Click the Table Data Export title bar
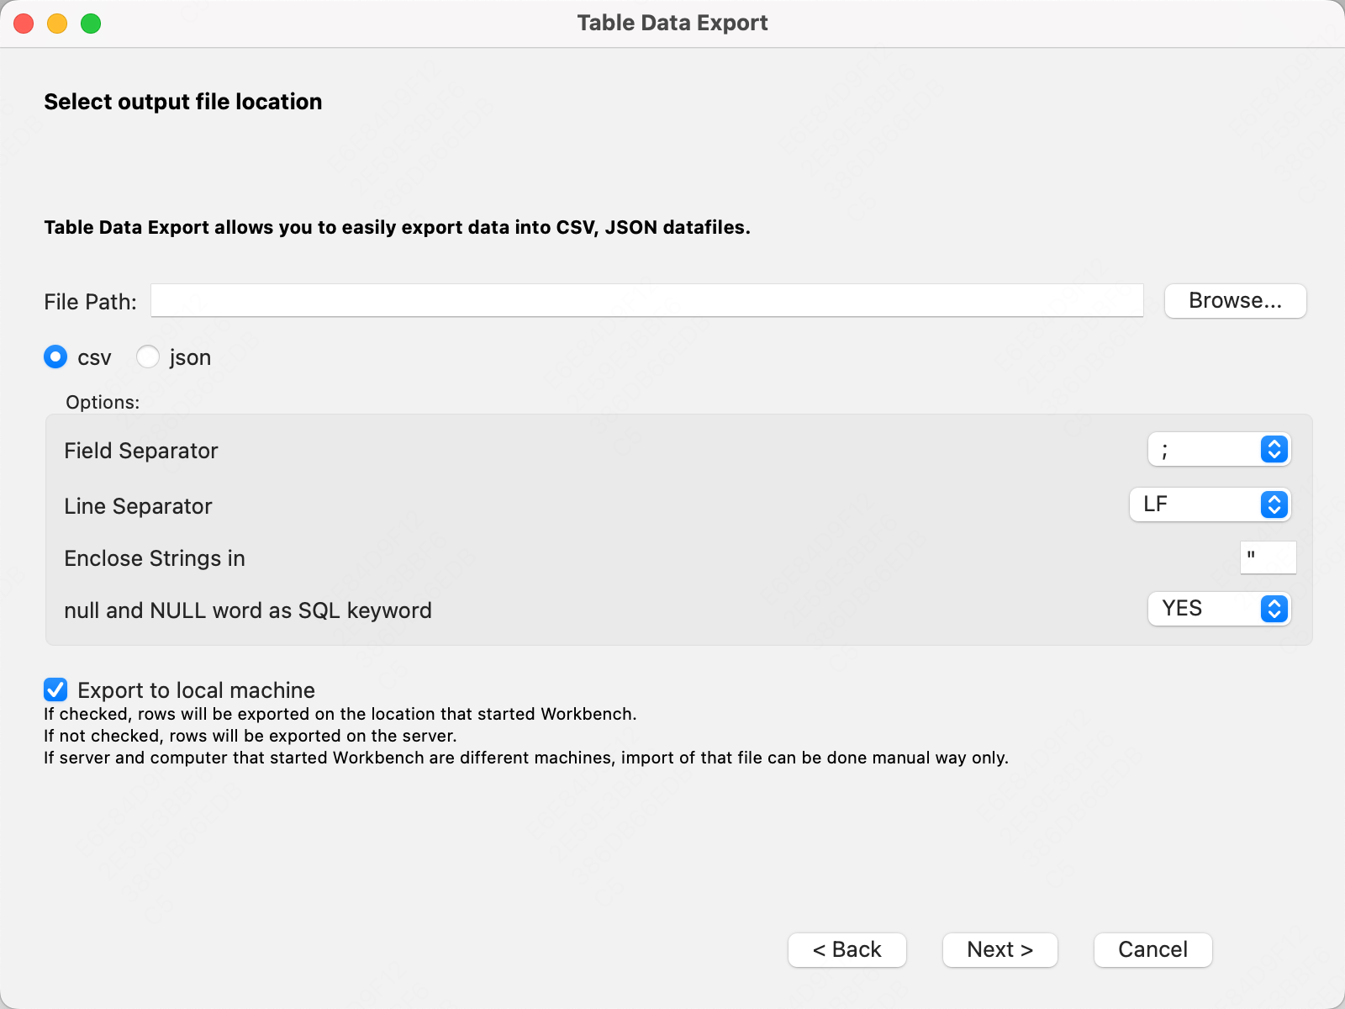 point(672,23)
